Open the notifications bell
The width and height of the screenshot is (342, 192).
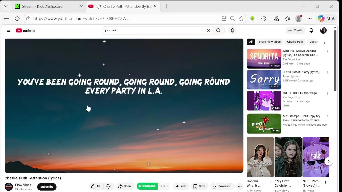click(311, 30)
